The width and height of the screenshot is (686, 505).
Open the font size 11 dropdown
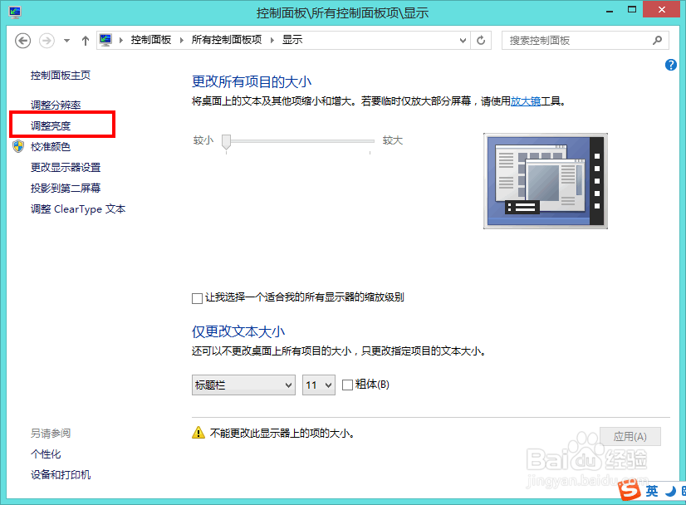pos(319,385)
